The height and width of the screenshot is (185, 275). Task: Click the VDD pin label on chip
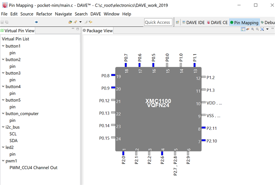pos(214,103)
